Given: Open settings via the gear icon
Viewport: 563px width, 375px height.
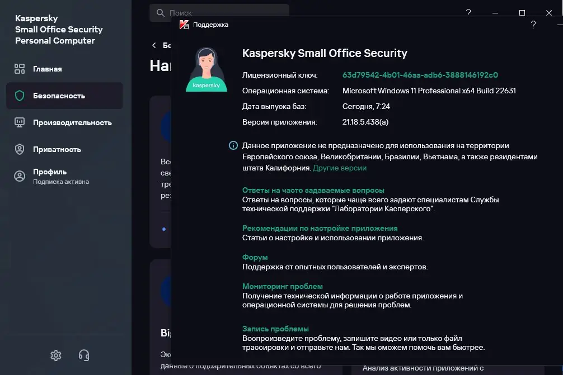Looking at the screenshot, I should coord(55,355).
